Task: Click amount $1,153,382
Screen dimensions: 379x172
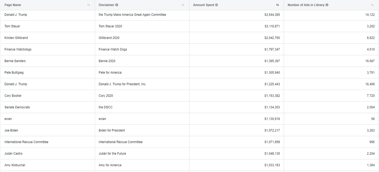Action: [272, 96]
